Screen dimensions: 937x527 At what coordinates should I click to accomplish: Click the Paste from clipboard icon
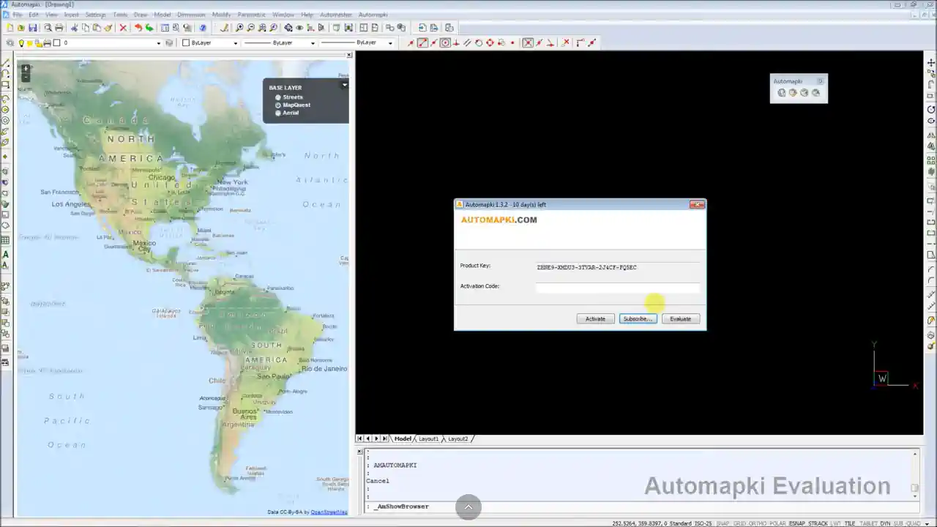pos(98,27)
